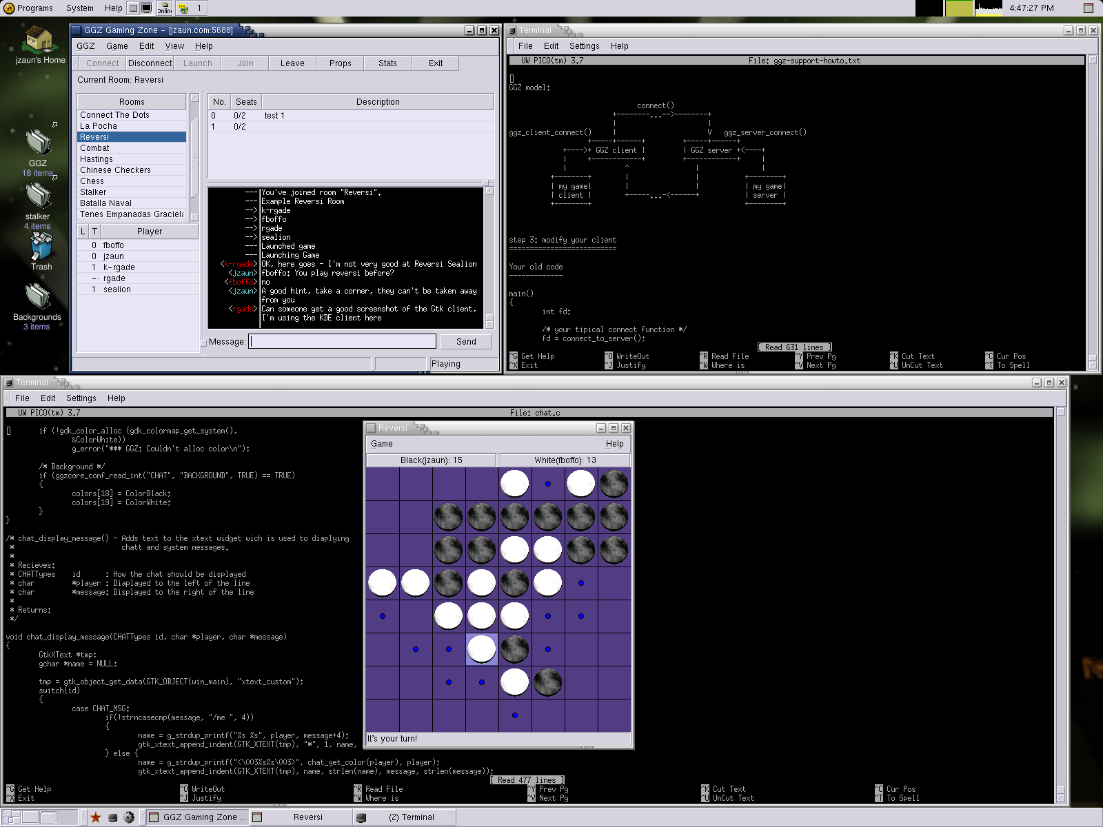Click the Stats button in GGZ toolbar
The height and width of the screenshot is (827, 1103).
pos(387,63)
